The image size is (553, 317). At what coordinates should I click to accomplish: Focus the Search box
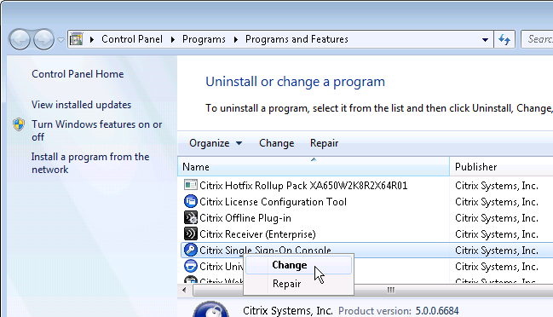[537, 39]
